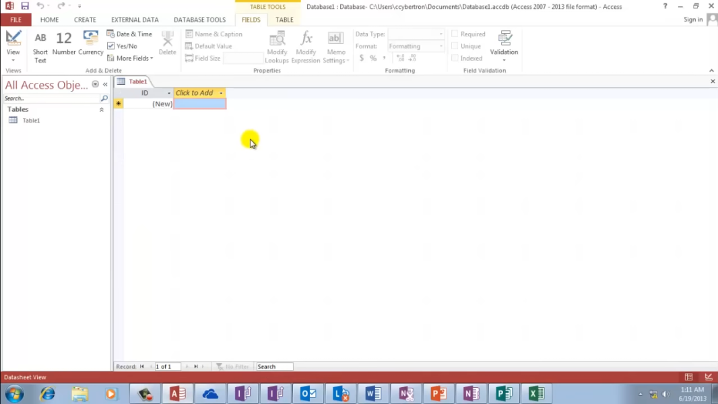The height and width of the screenshot is (404, 718).
Task: Decrease decimal places
Action: (413, 58)
